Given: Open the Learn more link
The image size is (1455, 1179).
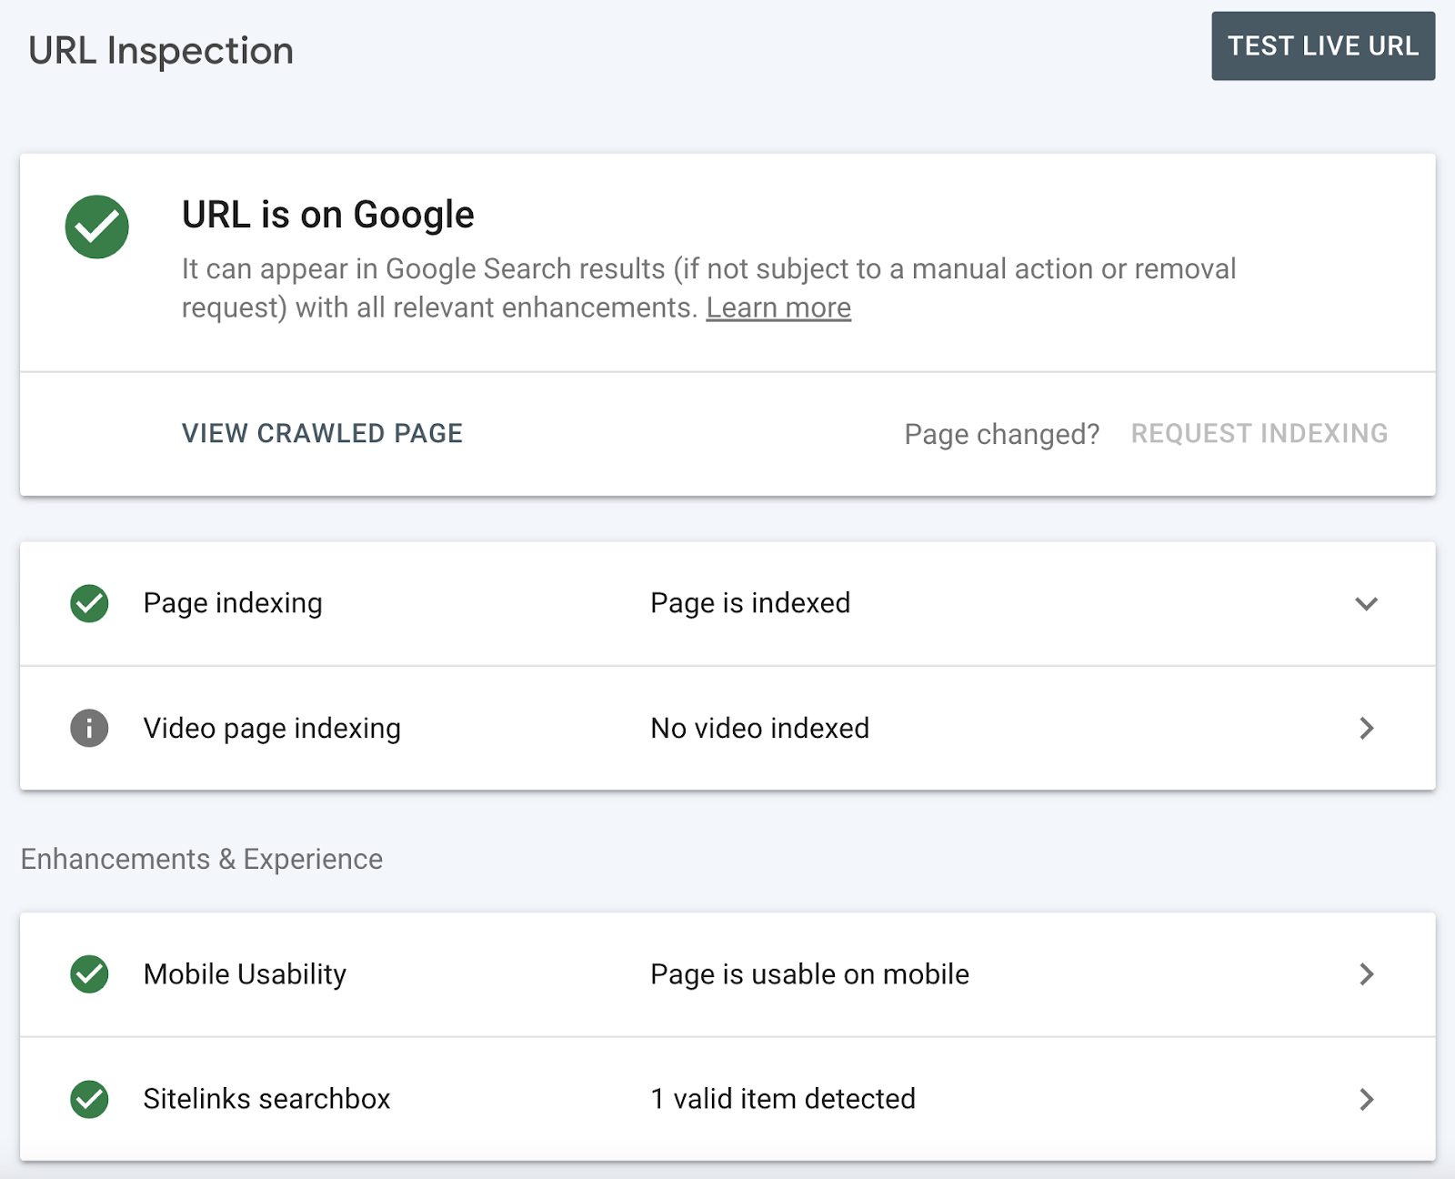Looking at the screenshot, I should tap(778, 307).
